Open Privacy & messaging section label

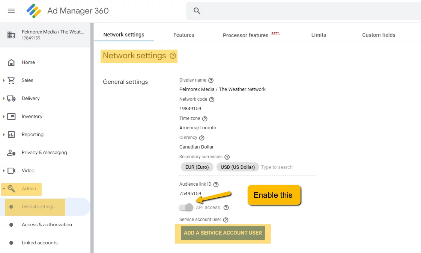pos(44,153)
